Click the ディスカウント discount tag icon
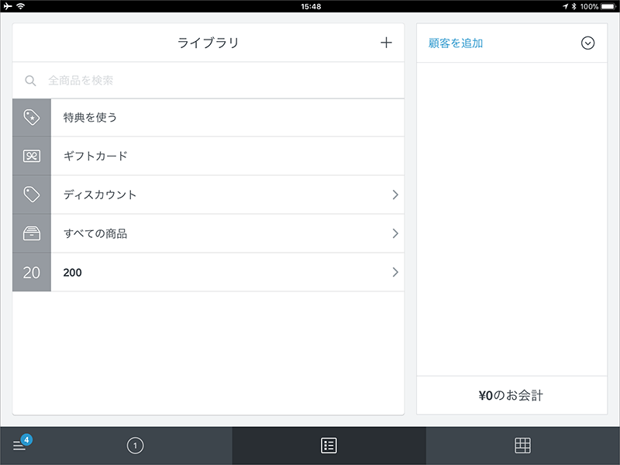Screen dimensions: 620x465 coord(32,195)
